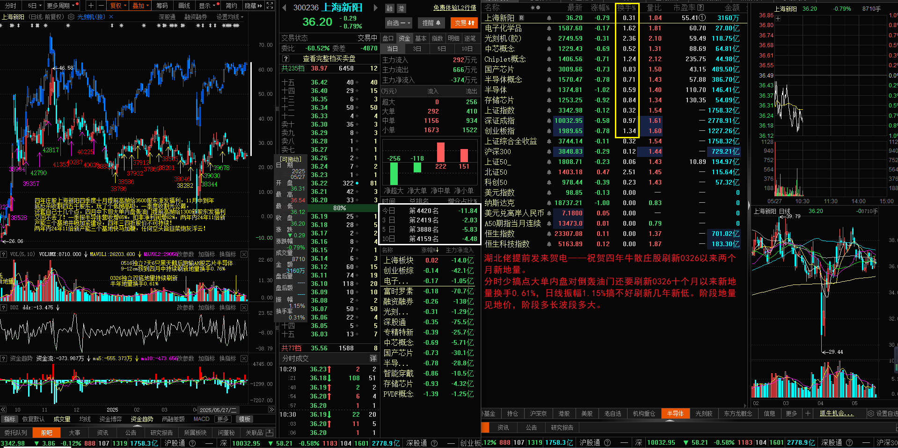Viewport: 898px width, 448px height.
Task: Click the fullscreen chart icon in top toolbar
Action: (x=270, y=6)
